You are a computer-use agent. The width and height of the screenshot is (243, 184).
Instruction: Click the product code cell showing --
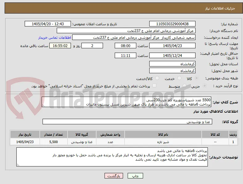[215, 142]
